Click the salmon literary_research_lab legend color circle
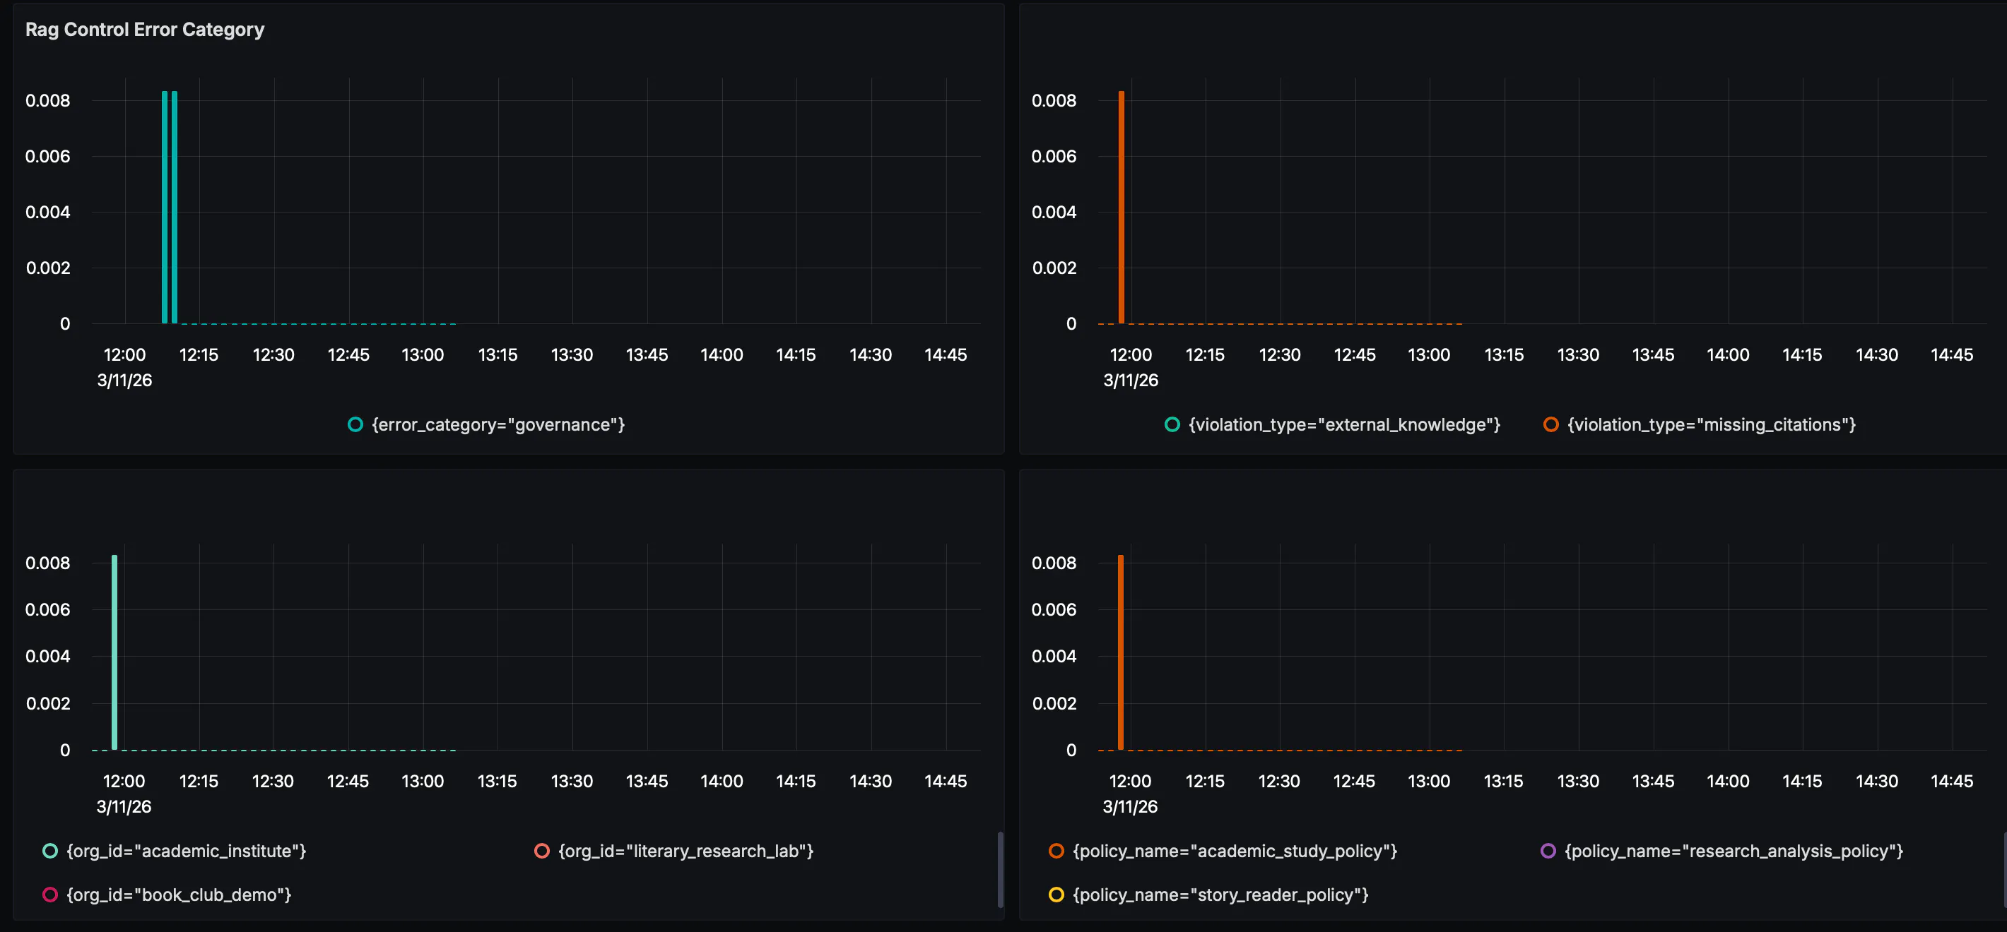This screenshot has height=932, width=2007. pos(542,851)
